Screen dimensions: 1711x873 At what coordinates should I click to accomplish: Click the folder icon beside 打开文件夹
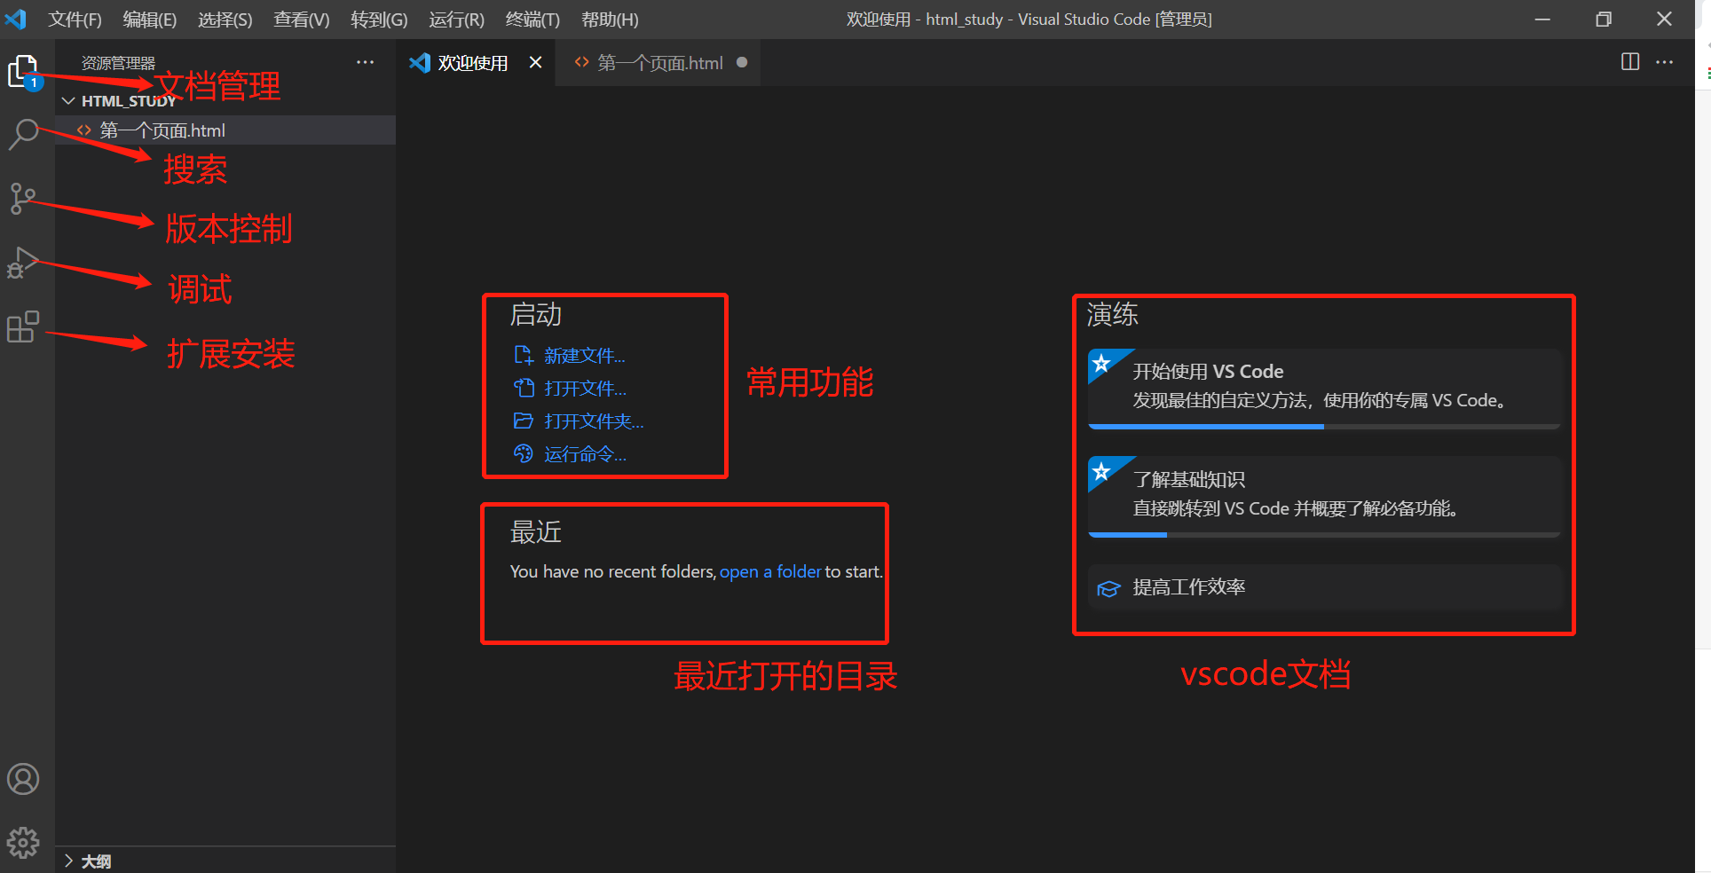tap(524, 421)
